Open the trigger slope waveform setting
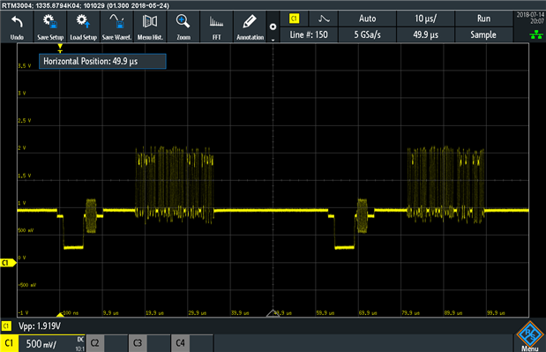 (324, 19)
